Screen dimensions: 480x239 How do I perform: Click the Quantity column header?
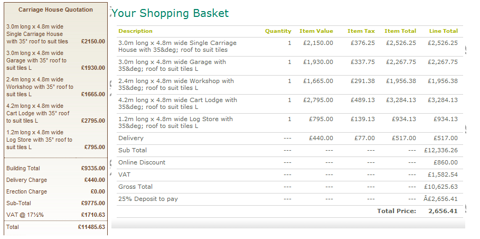click(x=278, y=31)
